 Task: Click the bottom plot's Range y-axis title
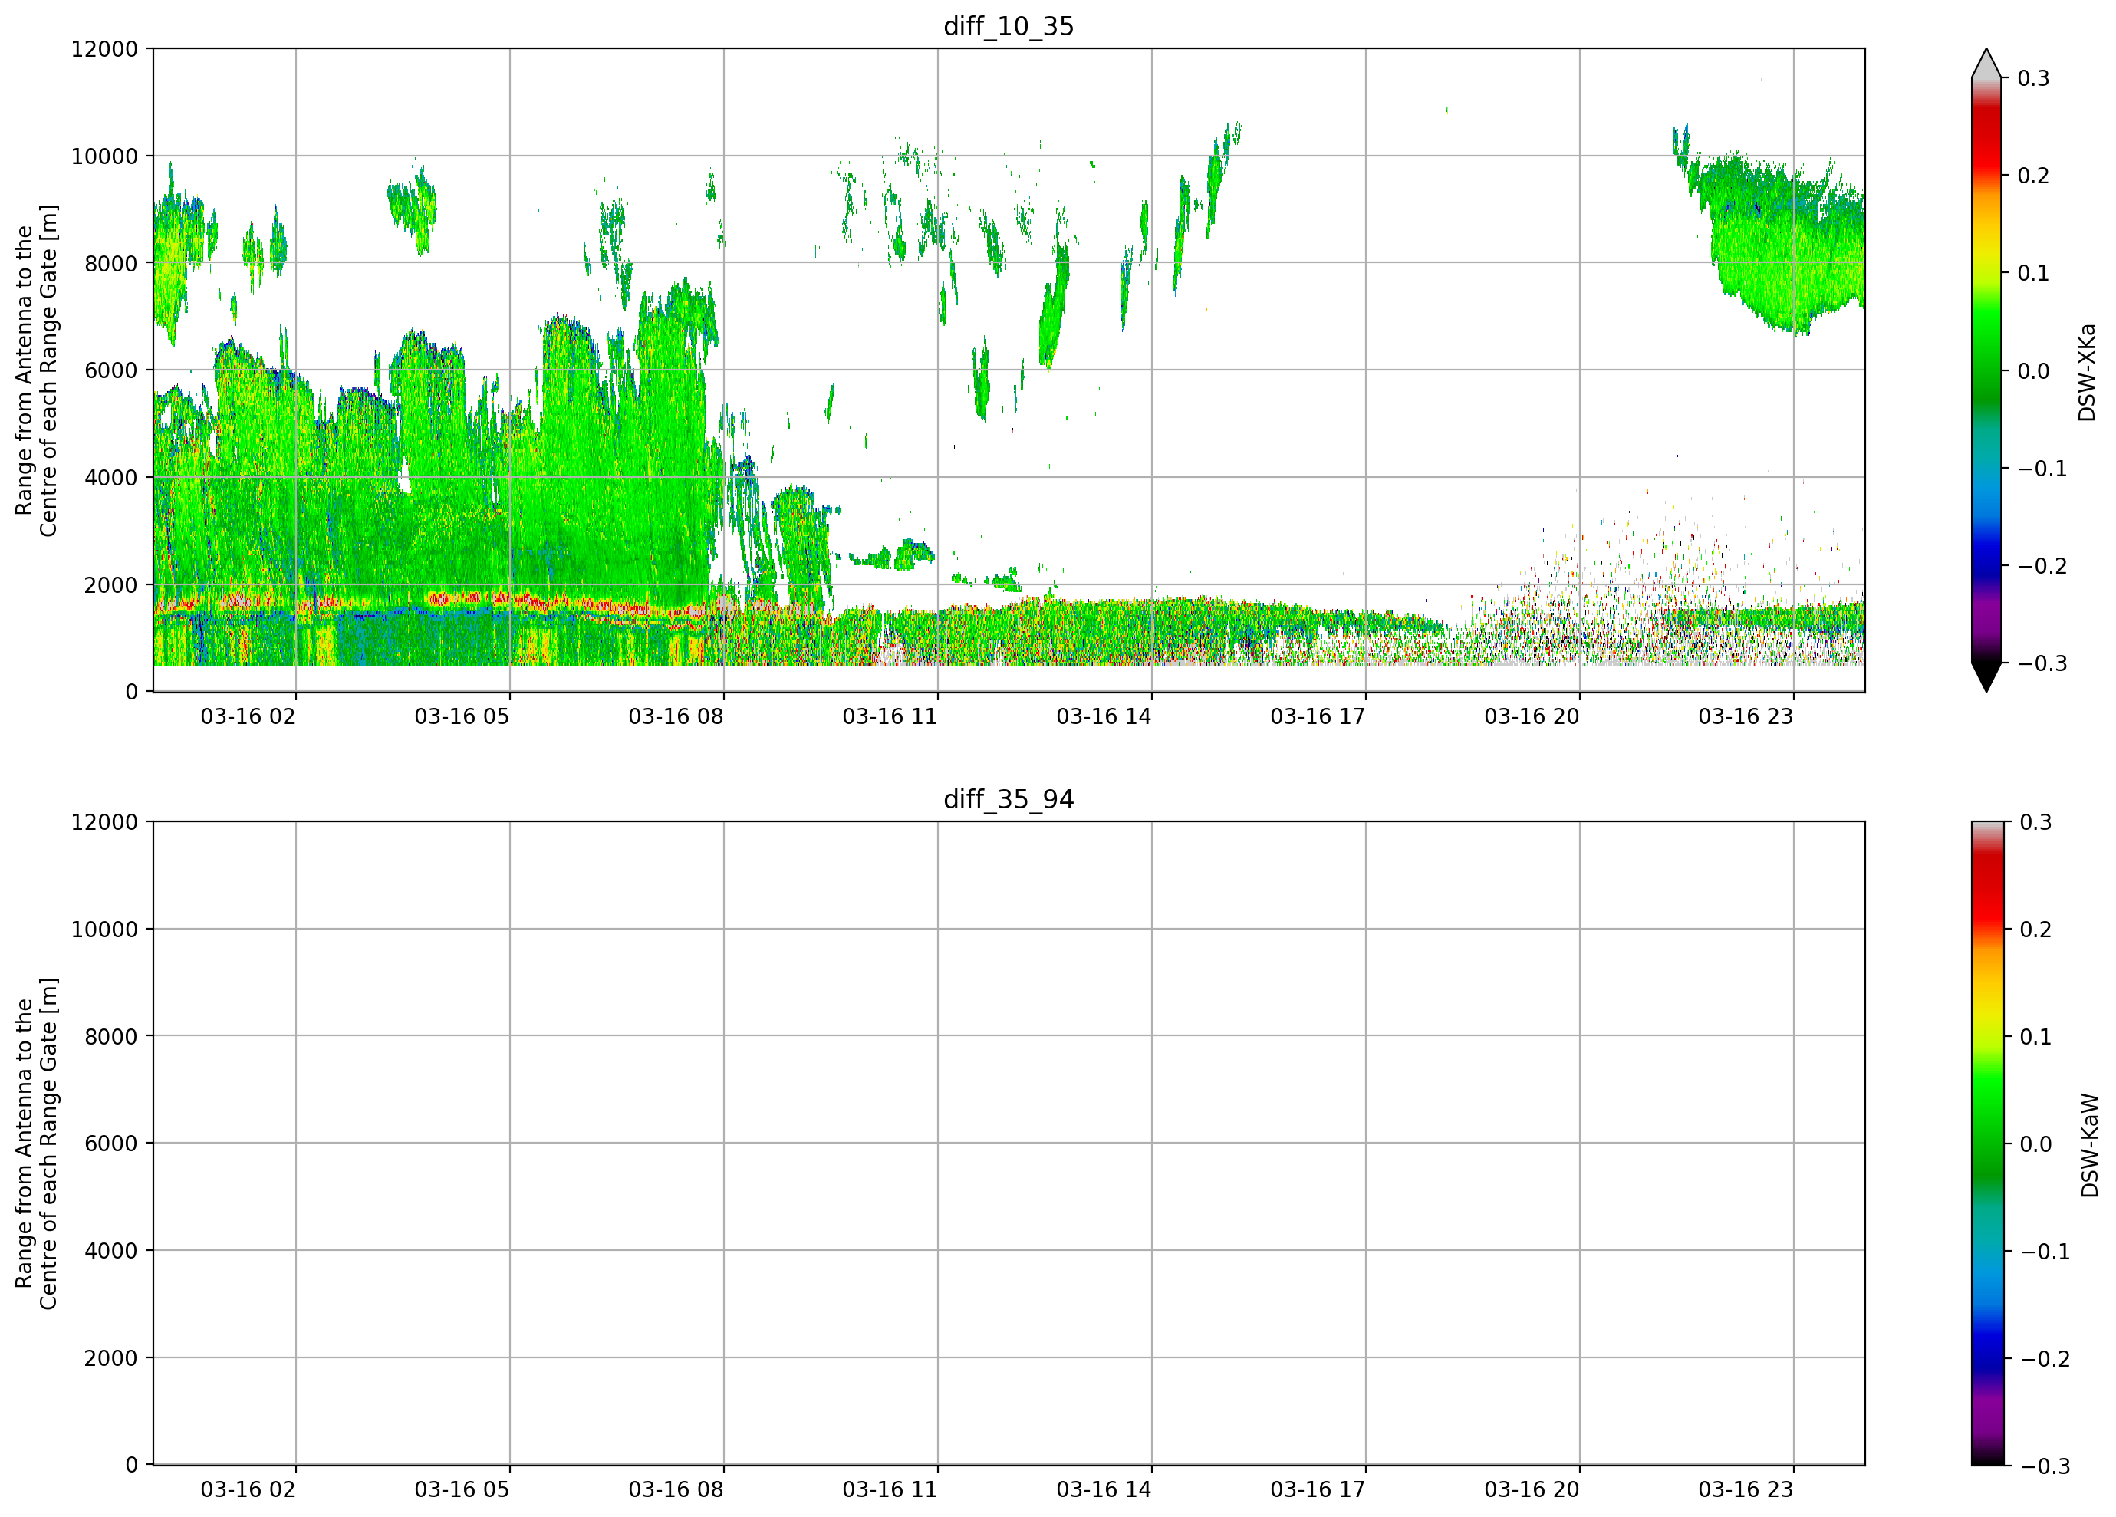pos(36,1144)
